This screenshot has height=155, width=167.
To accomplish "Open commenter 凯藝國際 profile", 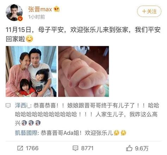I will (26, 133).
